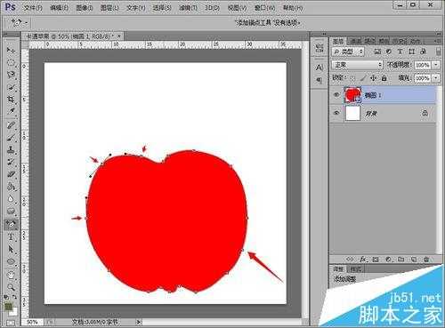Image resolution: width=445 pixels, height=328 pixels.
Task: Toggle type layer filter (T) icon
Action: (x=400, y=52)
